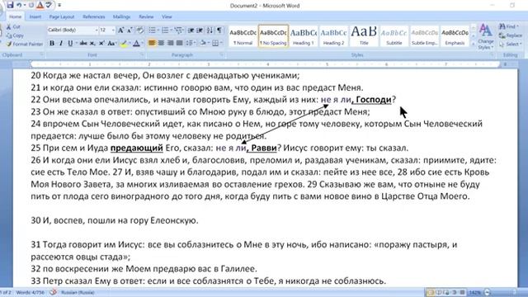
Task: Sort text A to Z icon
Action: (x=210, y=31)
